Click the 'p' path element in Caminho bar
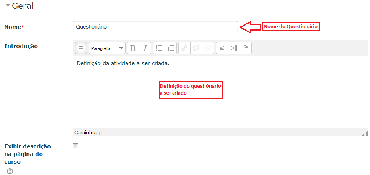 [x=100, y=133]
